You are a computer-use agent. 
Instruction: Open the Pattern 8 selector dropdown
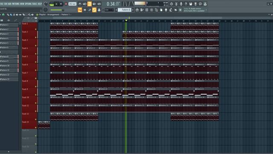[x=125, y=10]
